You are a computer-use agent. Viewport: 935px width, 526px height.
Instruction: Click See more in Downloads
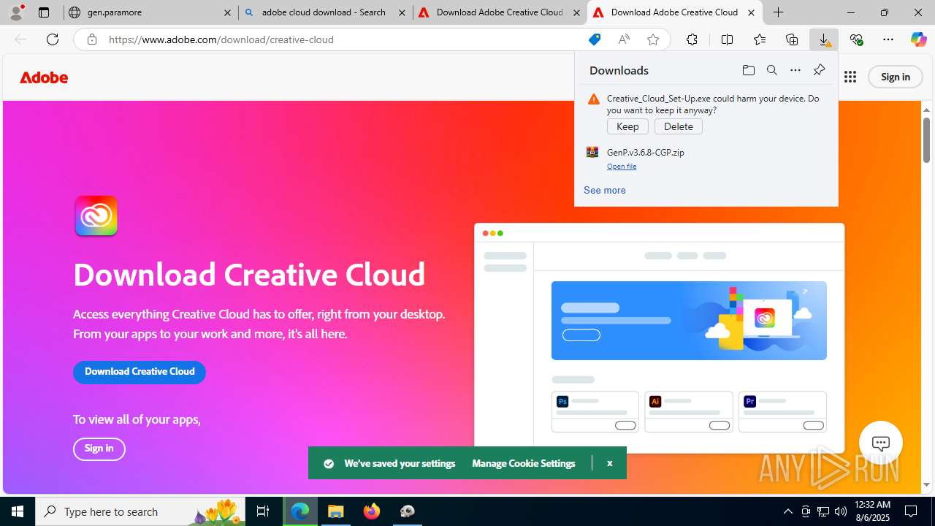(x=605, y=190)
